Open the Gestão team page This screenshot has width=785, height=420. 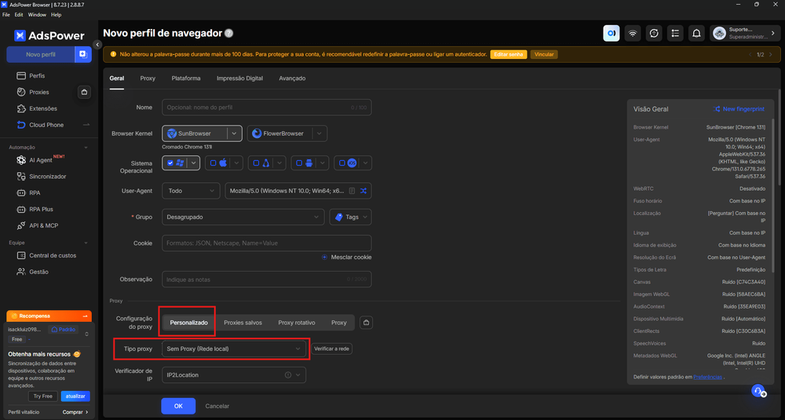tap(38, 272)
